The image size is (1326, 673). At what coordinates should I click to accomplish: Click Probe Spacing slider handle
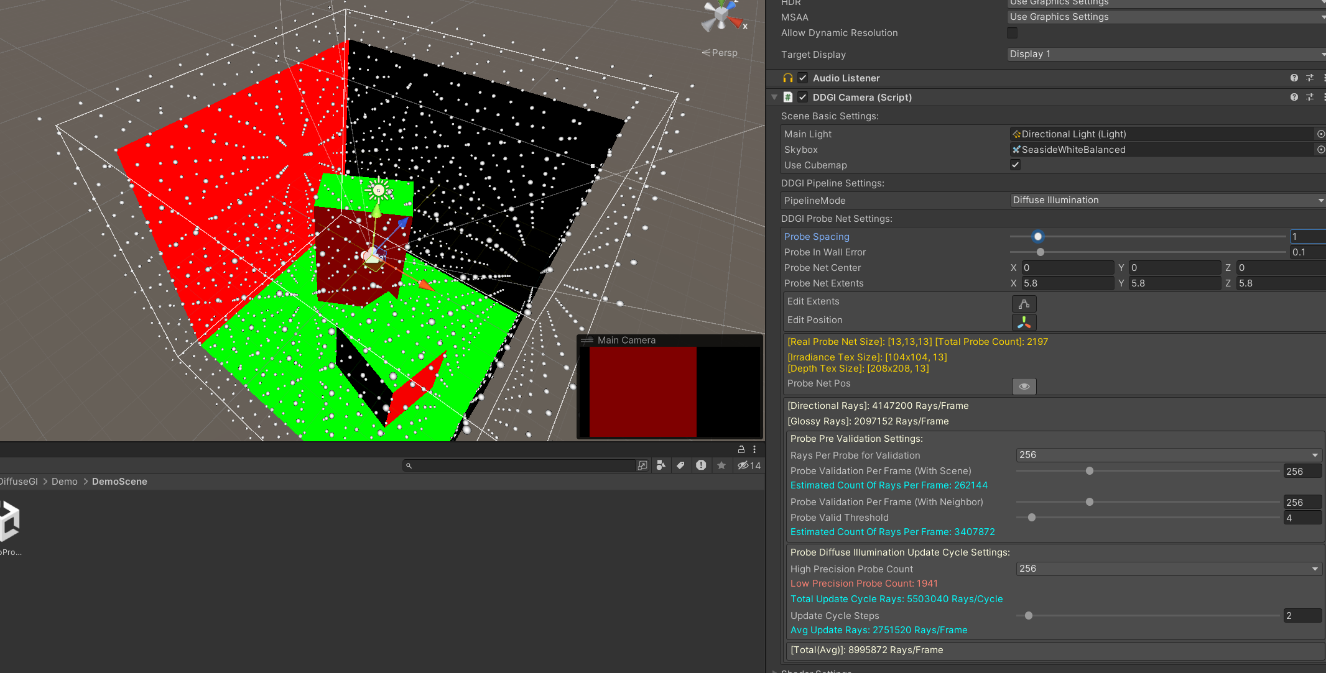tap(1037, 236)
